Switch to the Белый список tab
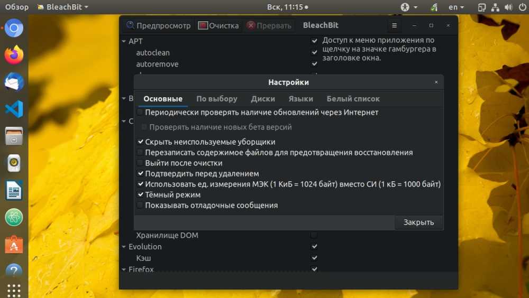 (x=353, y=99)
